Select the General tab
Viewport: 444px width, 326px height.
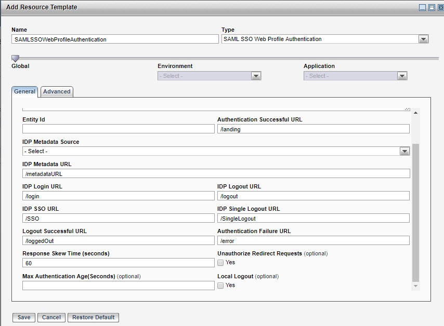24,91
